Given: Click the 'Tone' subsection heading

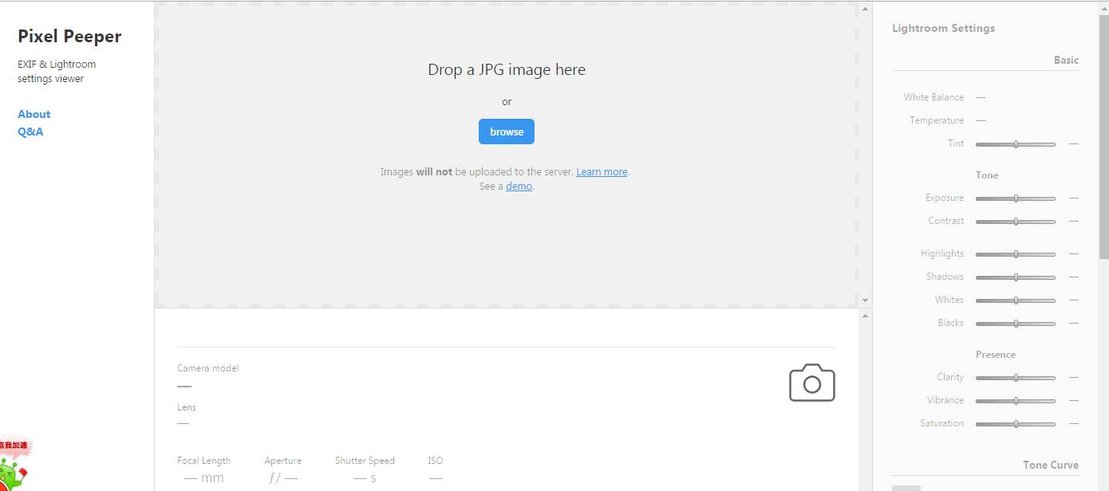Looking at the screenshot, I should [x=987, y=175].
